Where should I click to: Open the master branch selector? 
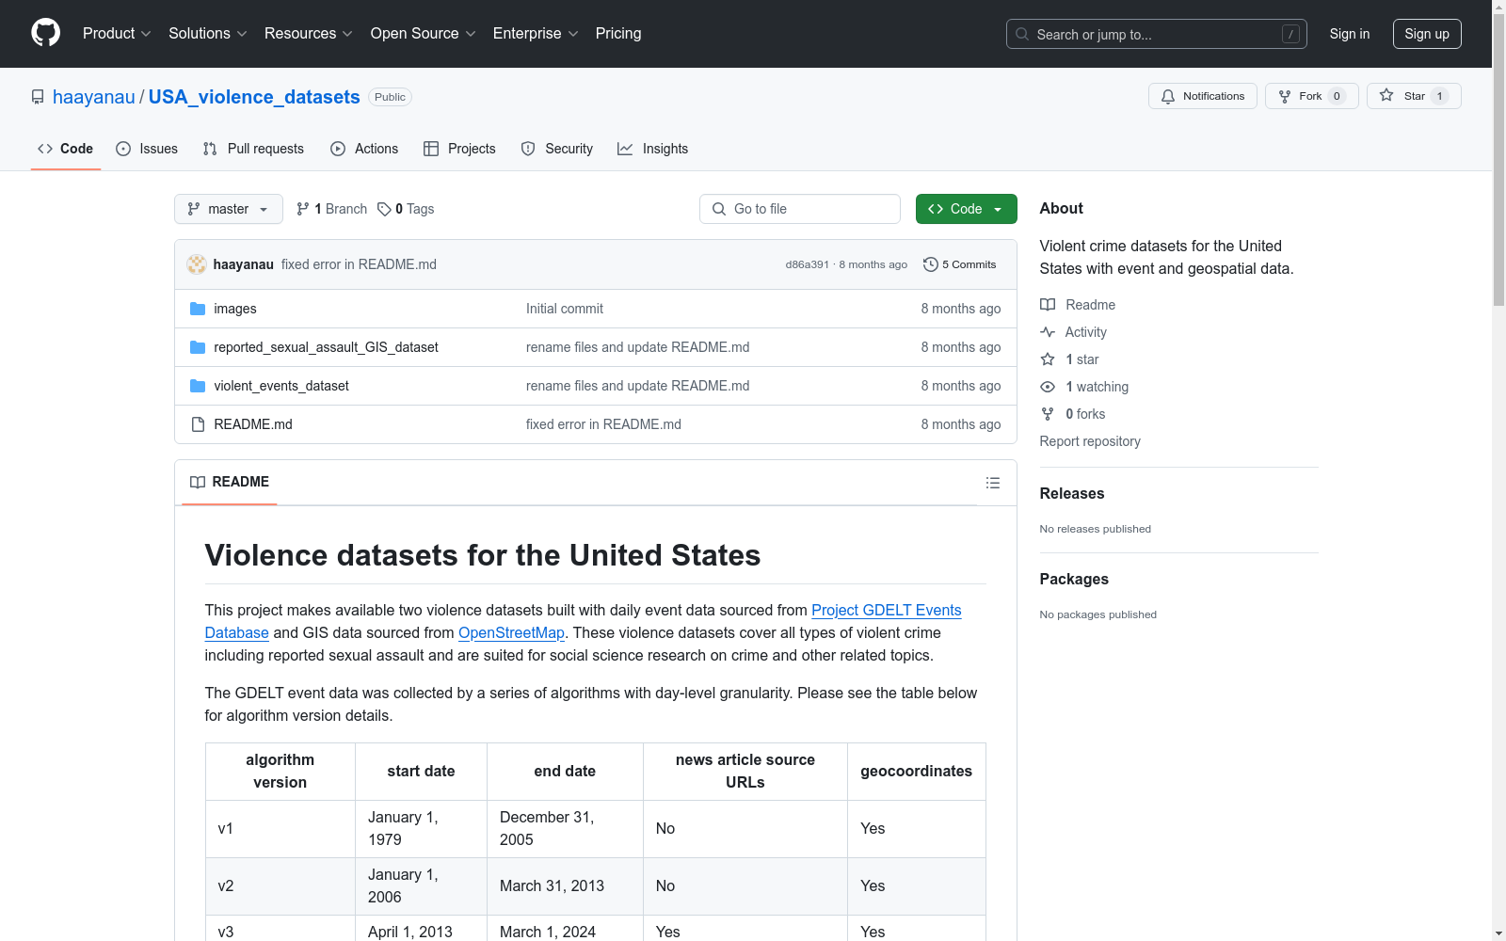click(x=229, y=209)
